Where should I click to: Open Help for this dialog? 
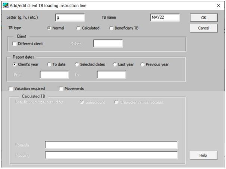tap(203, 155)
